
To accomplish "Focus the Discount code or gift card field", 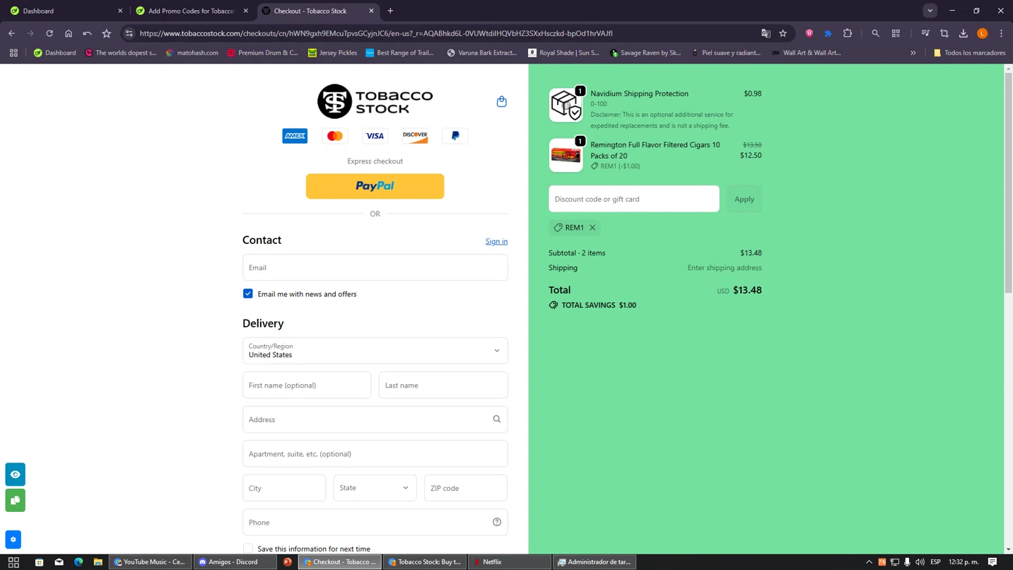I will pyautogui.click(x=633, y=199).
